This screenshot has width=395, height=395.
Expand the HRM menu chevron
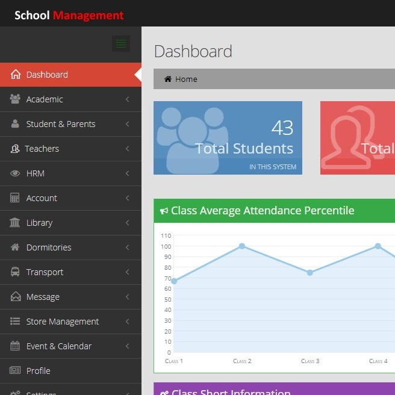tap(128, 173)
